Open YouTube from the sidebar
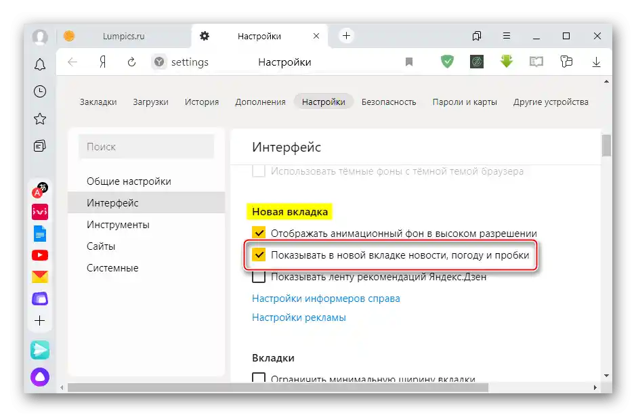 39,255
